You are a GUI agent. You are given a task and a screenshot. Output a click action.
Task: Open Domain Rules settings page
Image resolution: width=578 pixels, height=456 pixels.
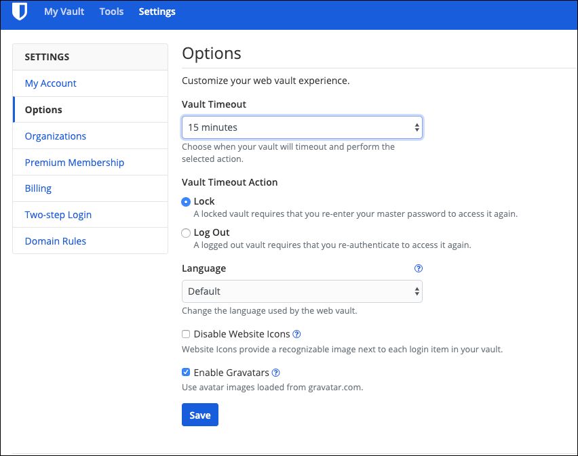(x=90, y=241)
